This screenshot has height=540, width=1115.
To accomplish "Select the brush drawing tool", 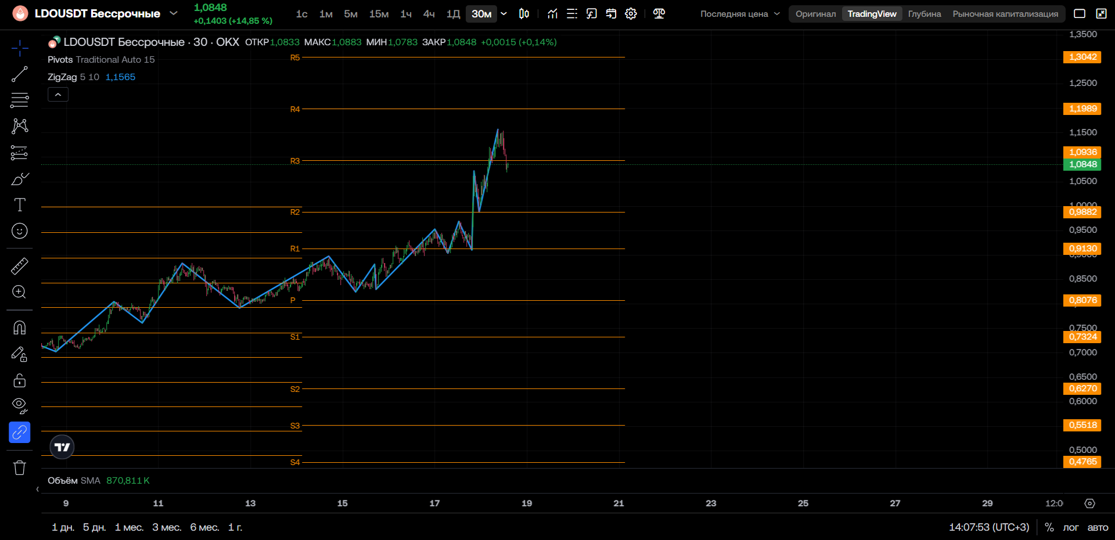I will tap(20, 179).
